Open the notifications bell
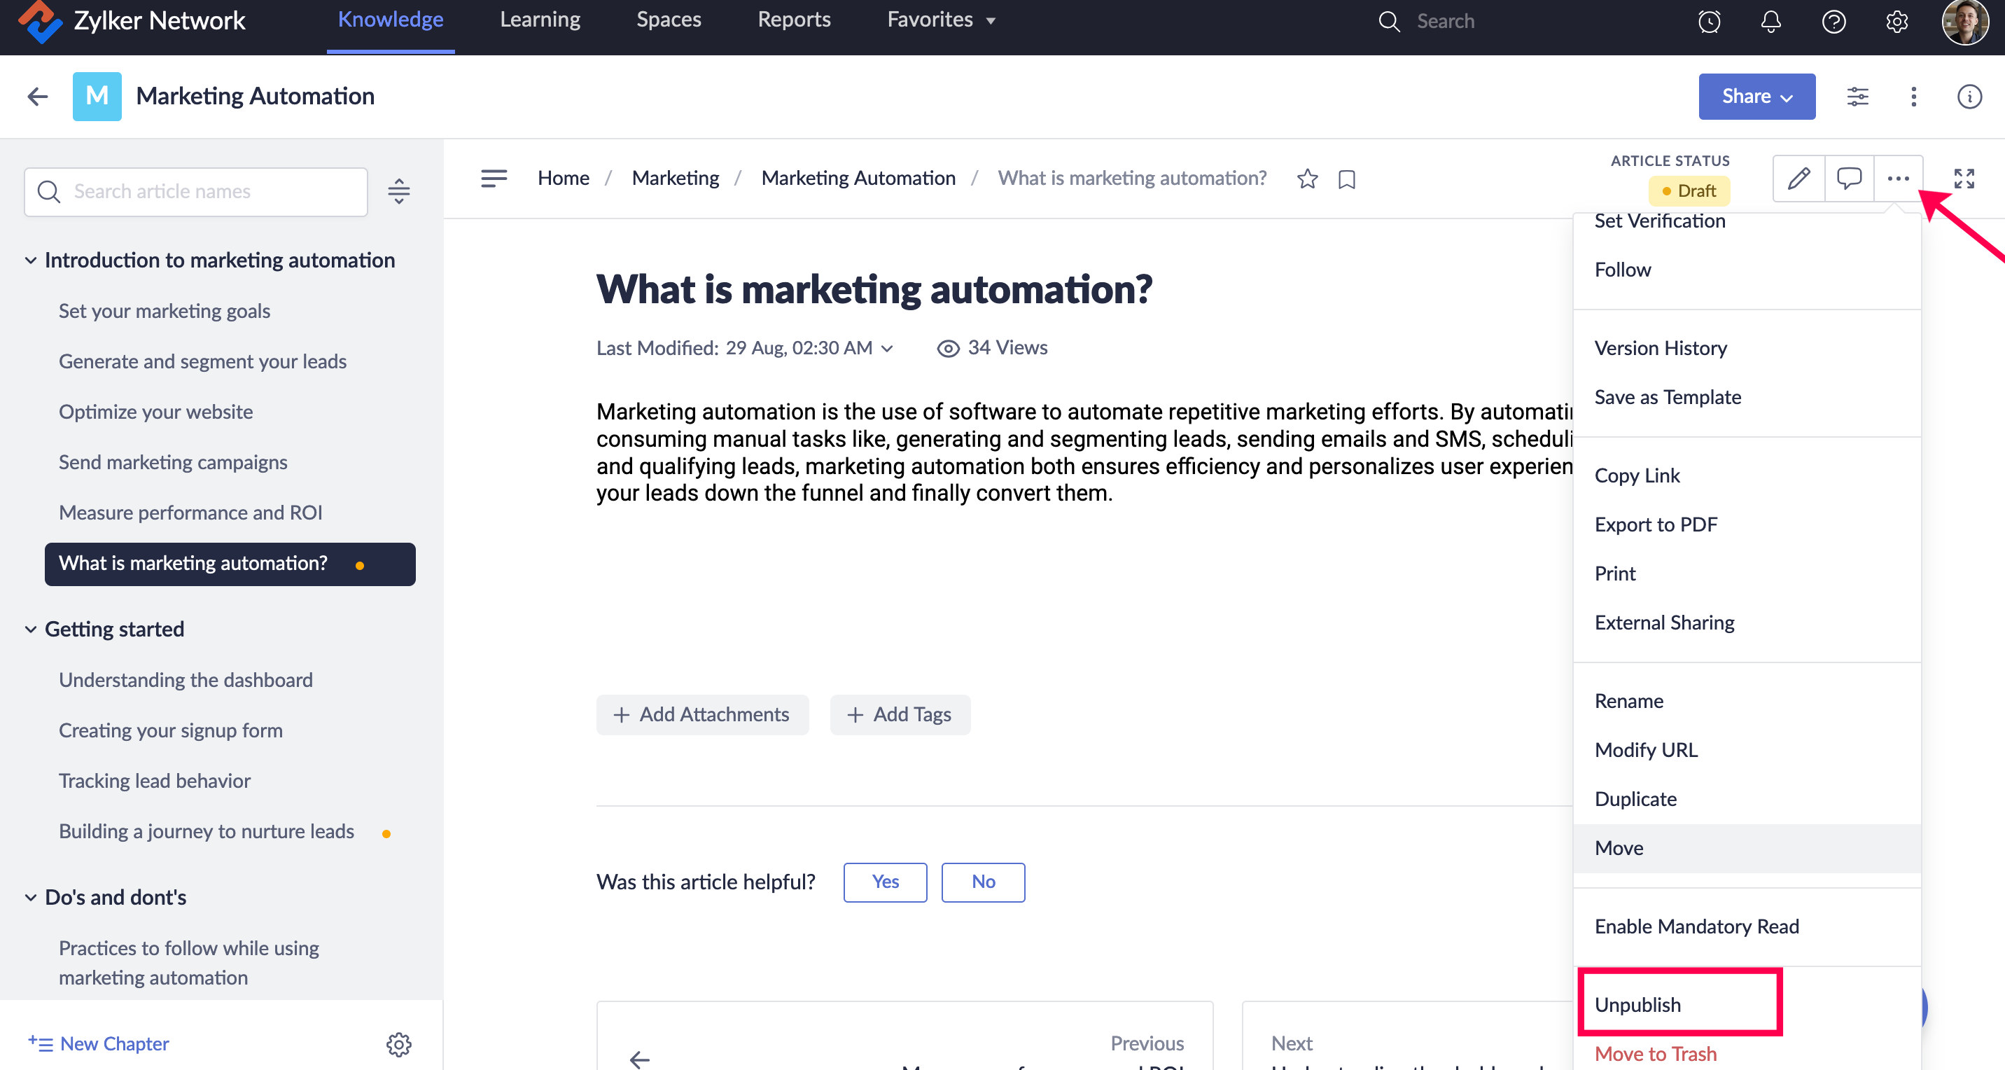Screen dimensions: 2005x1070 1770,21
